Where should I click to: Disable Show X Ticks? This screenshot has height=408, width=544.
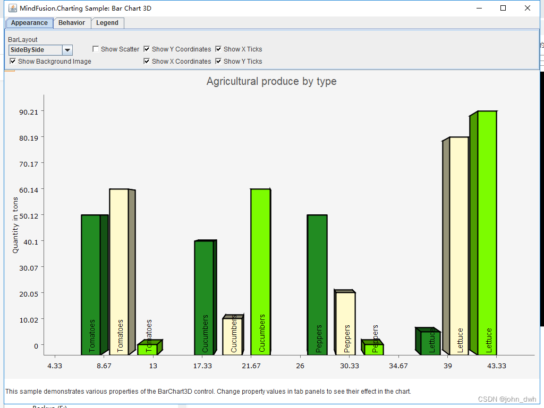pyautogui.click(x=218, y=49)
